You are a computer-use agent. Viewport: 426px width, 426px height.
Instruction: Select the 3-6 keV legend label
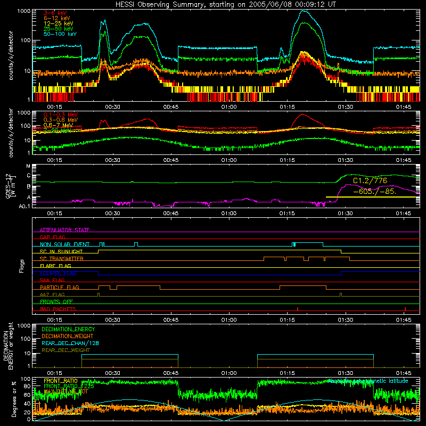(x=55, y=13)
